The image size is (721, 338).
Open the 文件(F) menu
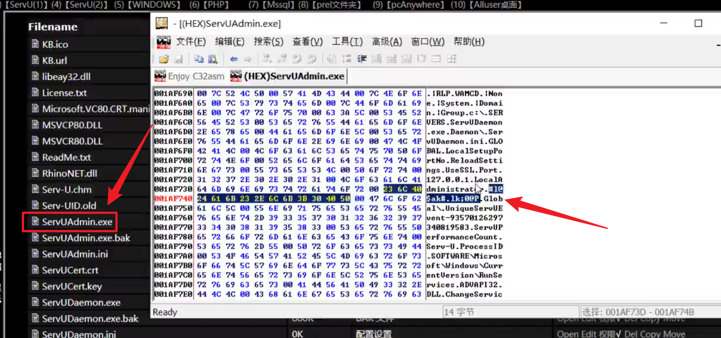[191, 42]
